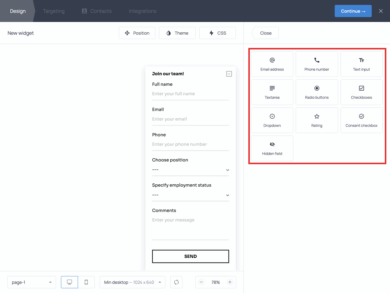This screenshot has width=390, height=293.
Task: Open the Contacts tab
Action: (x=96, y=11)
